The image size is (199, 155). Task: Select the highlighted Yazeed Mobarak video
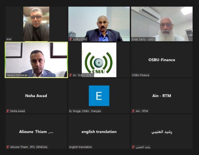36,60
